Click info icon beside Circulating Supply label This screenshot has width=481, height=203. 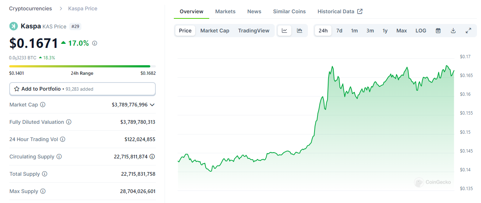[x=59, y=157]
